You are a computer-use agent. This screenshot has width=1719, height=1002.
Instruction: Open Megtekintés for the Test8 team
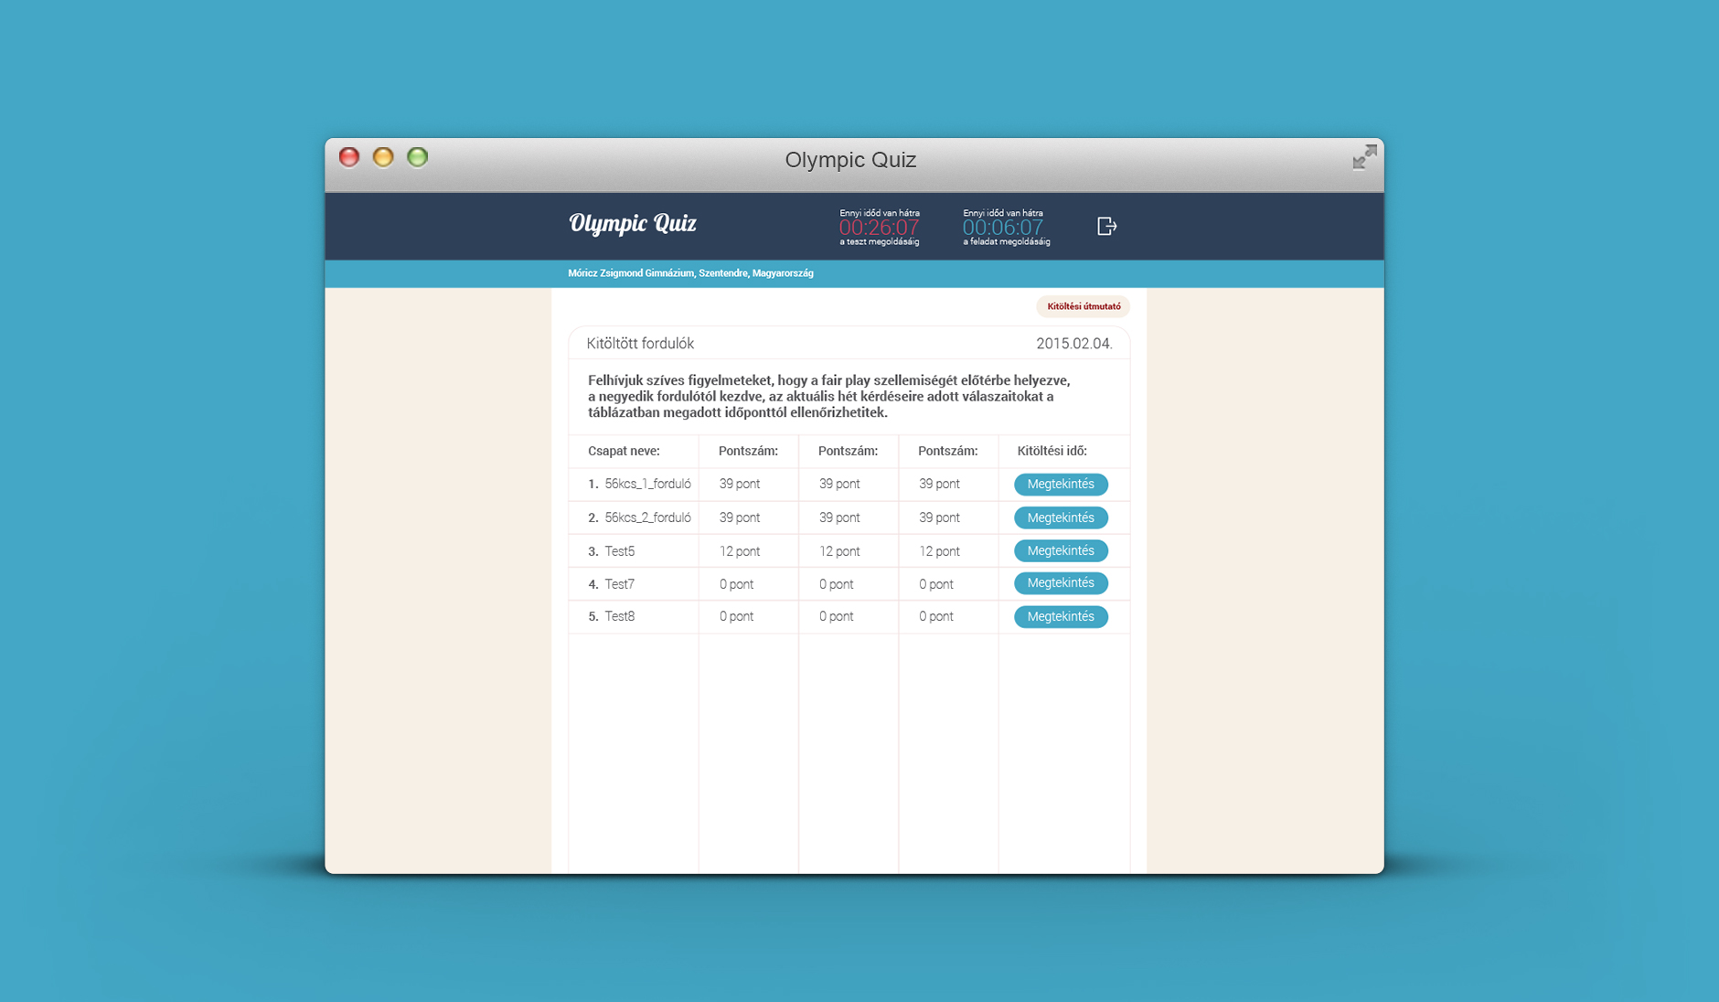coord(1060,617)
